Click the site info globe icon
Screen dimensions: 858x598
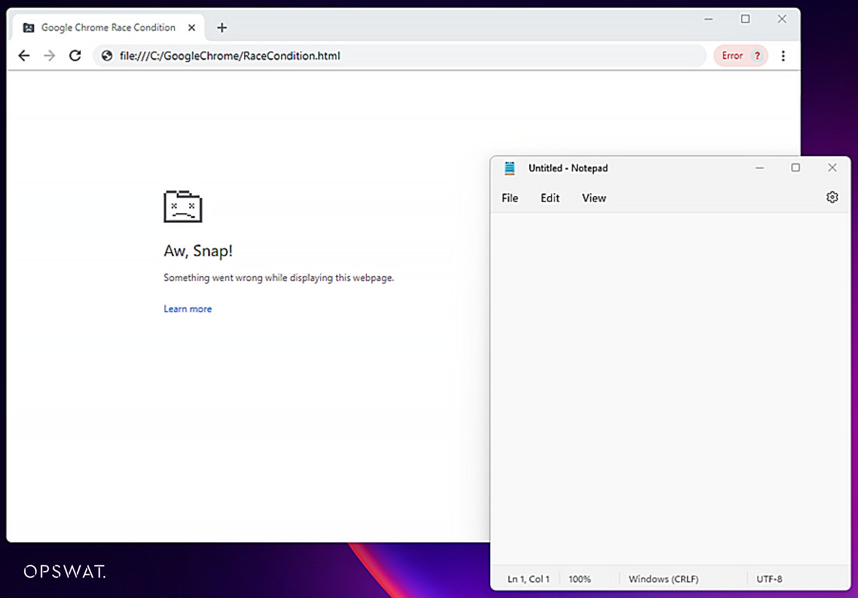(107, 56)
